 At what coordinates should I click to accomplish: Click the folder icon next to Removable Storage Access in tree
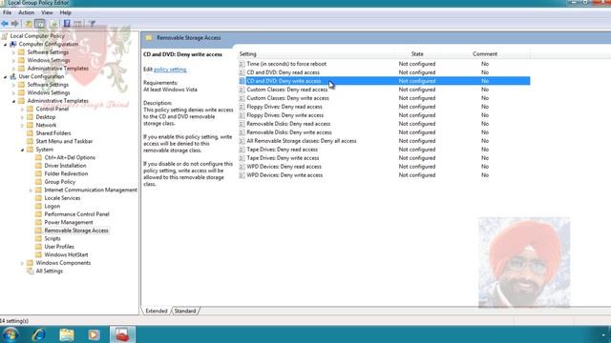click(38, 231)
